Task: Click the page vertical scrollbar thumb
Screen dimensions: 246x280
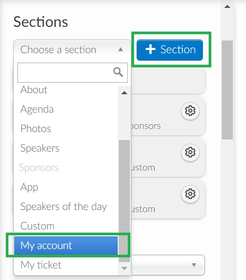Action: tap(227, 90)
